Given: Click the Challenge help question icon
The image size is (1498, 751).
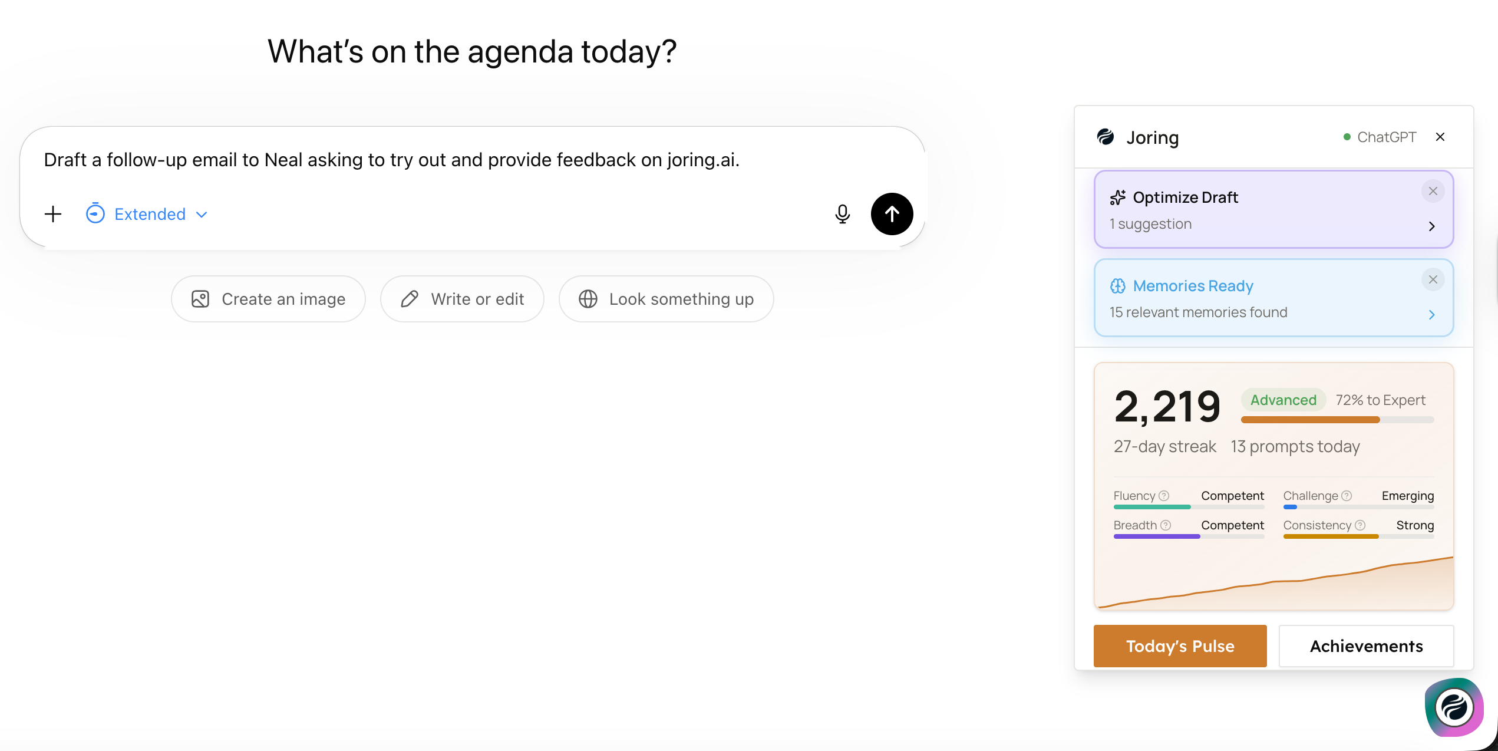Looking at the screenshot, I should click(x=1347, y=496).
